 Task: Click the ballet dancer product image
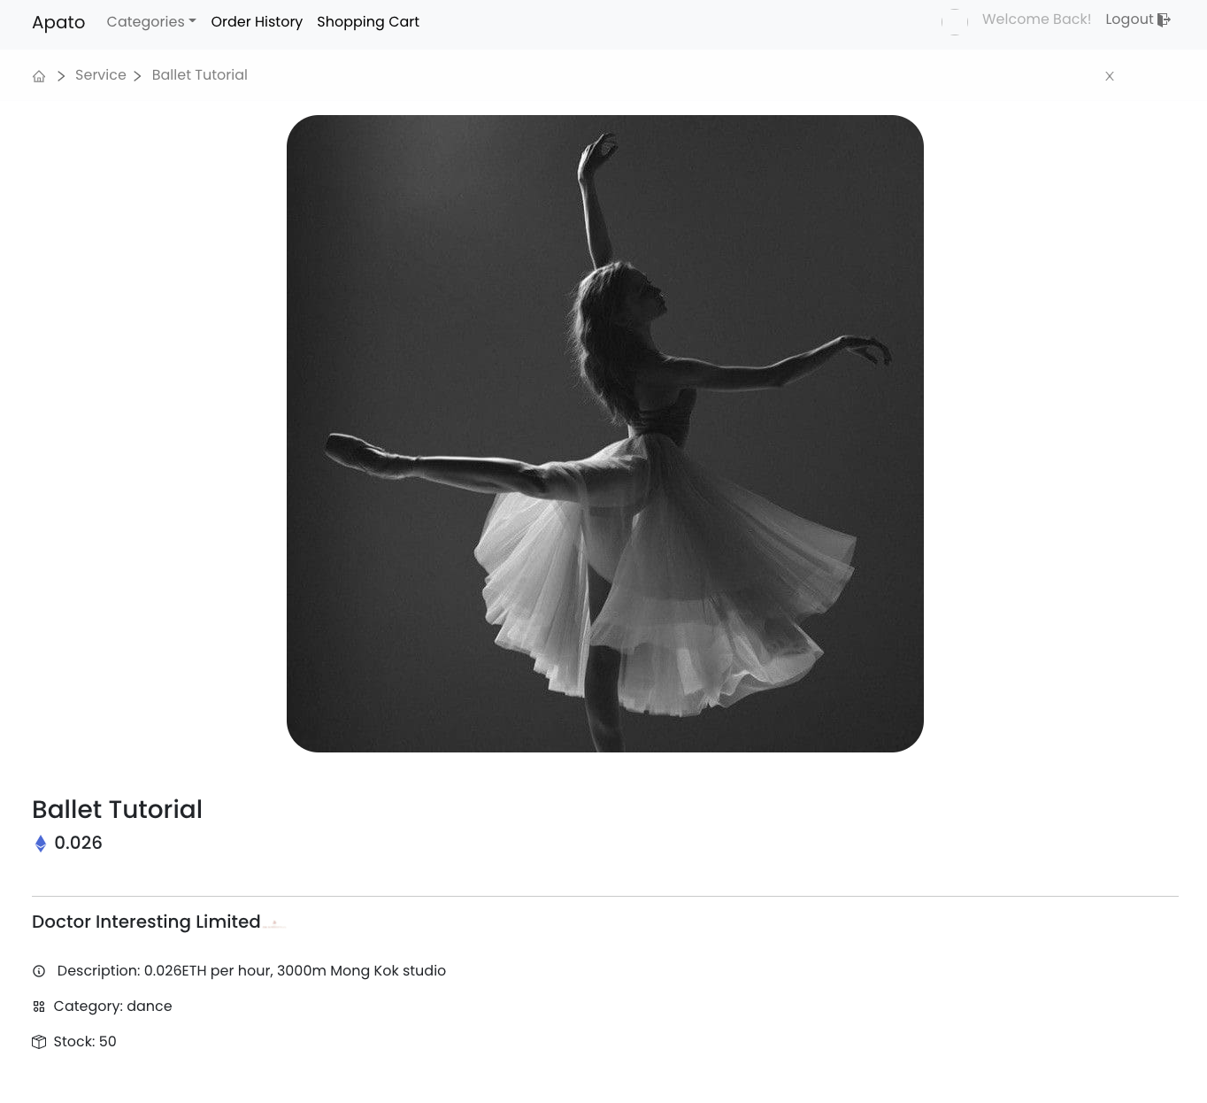pyautogui.click(x=604, y=433)
